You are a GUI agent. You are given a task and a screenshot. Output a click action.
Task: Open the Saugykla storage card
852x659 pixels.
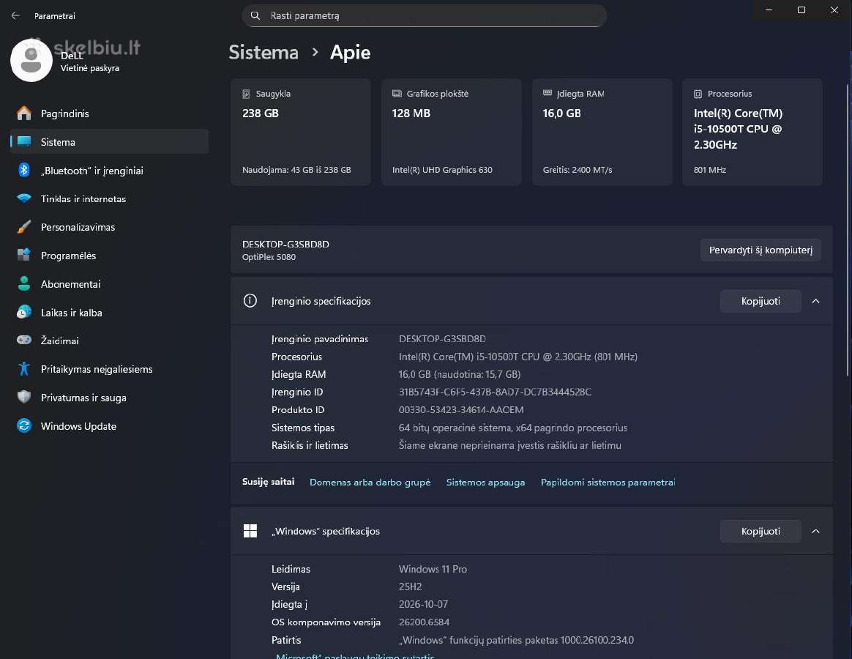[x=301, y=132]
